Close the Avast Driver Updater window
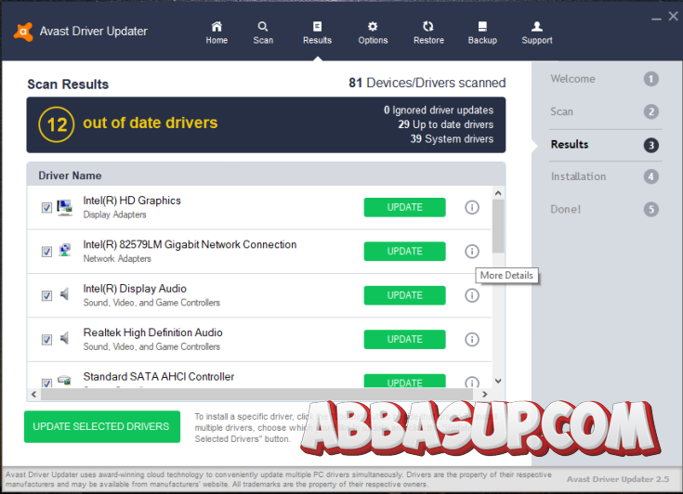683x494 pixels. pos(673,16)
